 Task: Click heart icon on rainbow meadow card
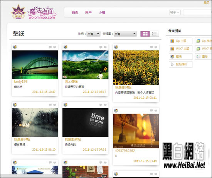pyautogui.click(x=105, y=47)
